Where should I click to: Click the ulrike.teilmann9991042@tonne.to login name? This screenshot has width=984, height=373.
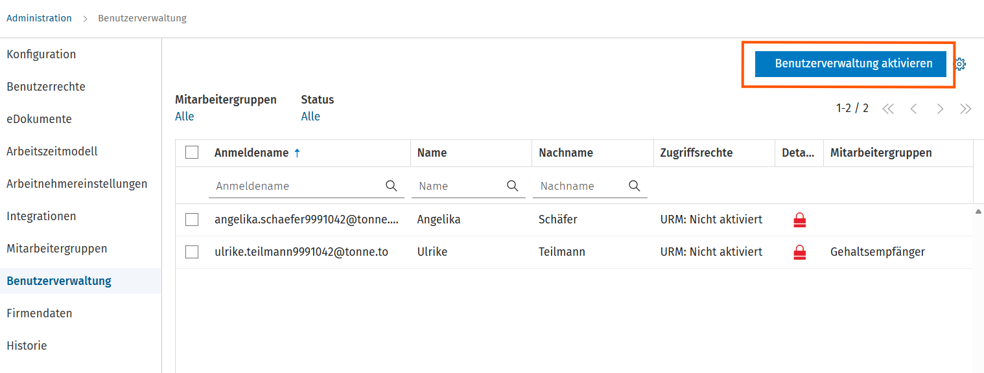coord(301,252)
